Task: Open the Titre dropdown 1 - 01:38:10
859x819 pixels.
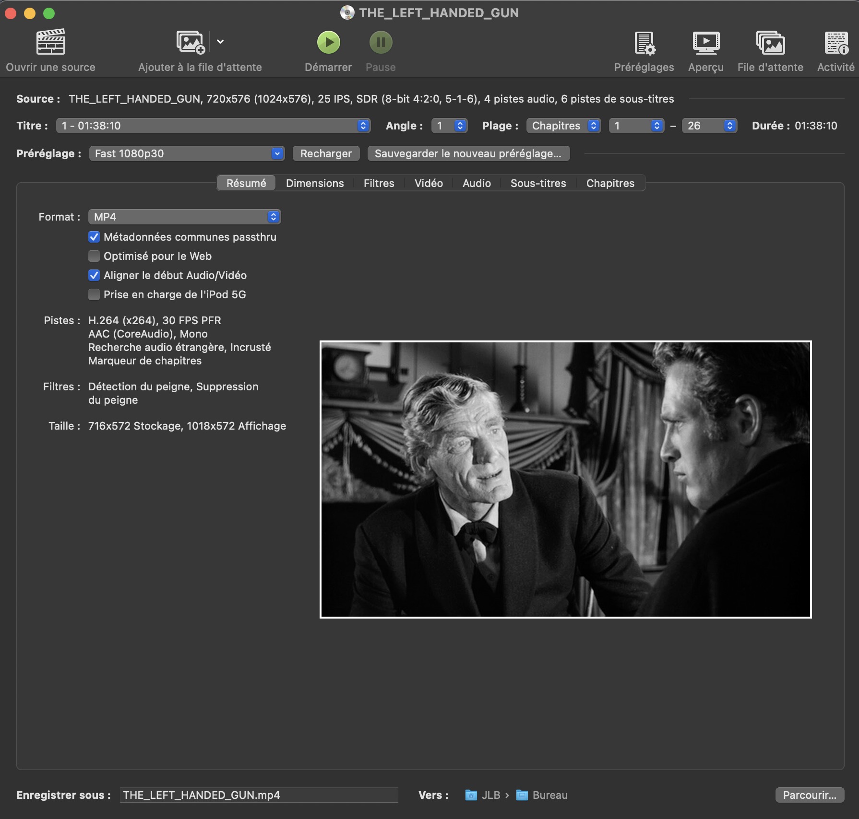Action: coord(214,126)
